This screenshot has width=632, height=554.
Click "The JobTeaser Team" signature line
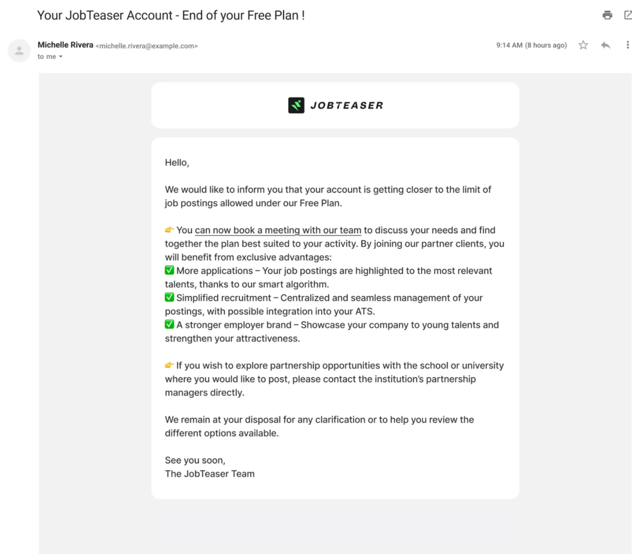point(209,474)
